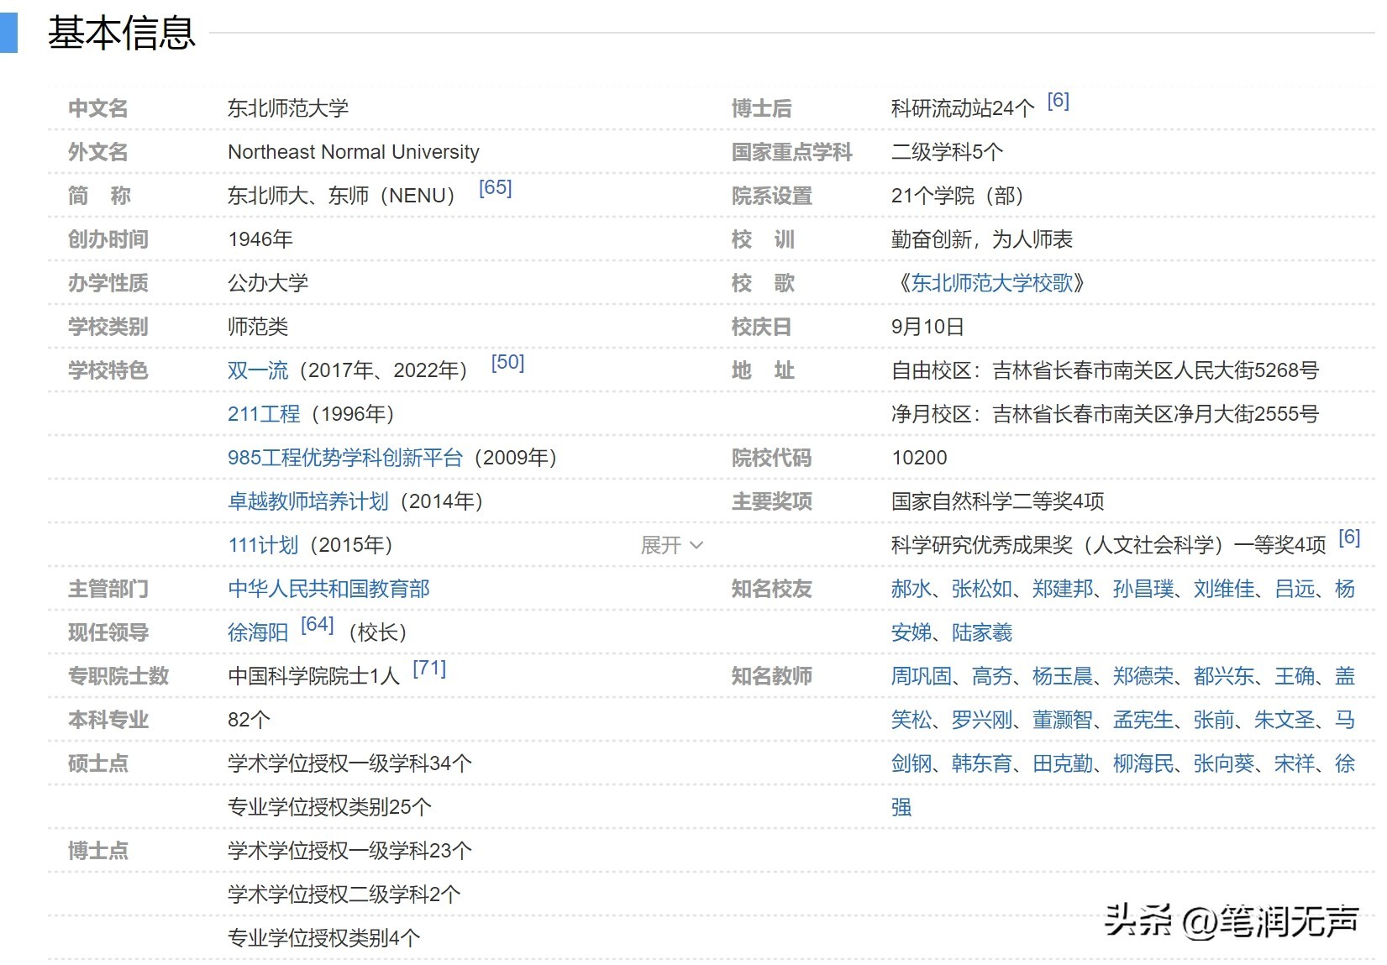
Task: Open the 111计划 link
Action: [x=263, y=545]
